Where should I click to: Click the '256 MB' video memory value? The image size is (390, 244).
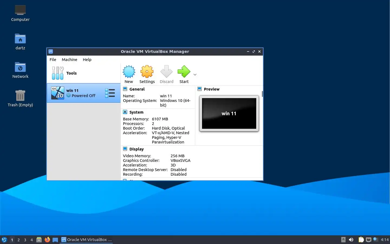(177, 156)
